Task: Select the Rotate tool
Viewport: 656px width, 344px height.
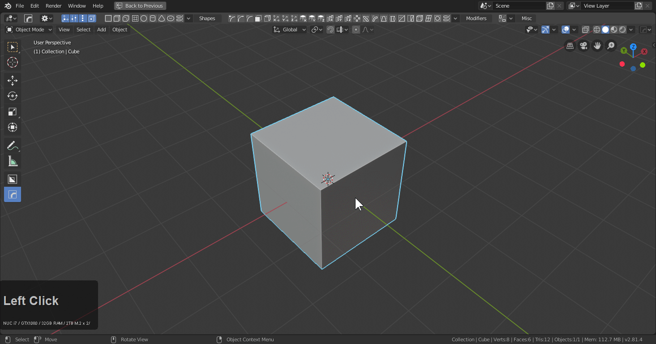Action: tap(13, 96)
